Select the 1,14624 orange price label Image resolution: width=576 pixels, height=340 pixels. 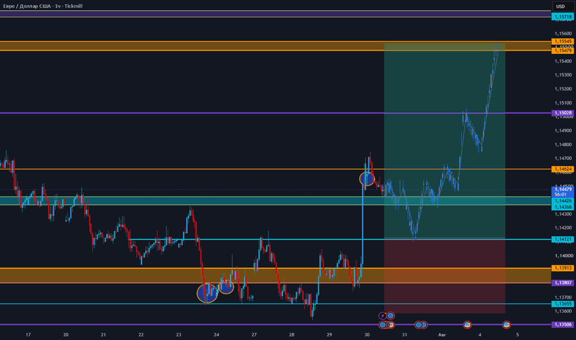point(562,169)
